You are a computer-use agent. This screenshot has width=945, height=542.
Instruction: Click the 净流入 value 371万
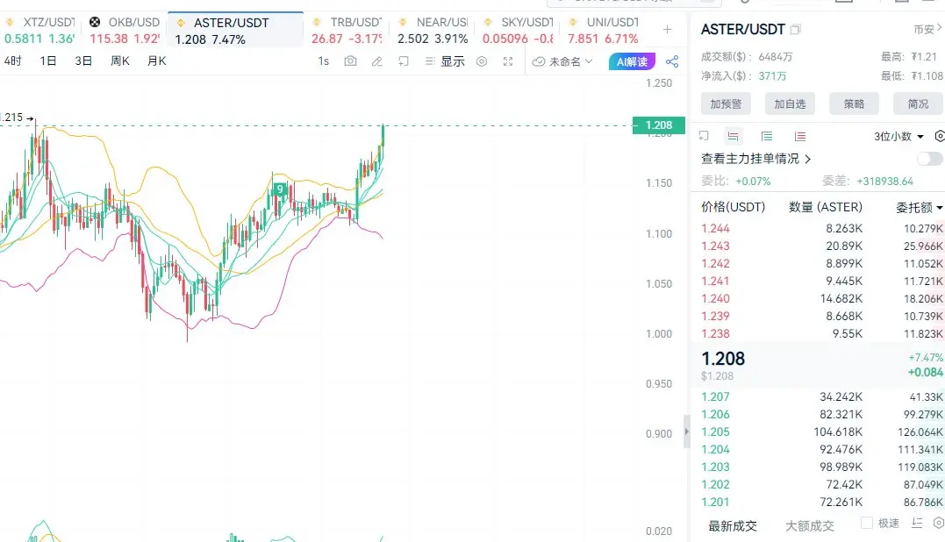[772, 76]
